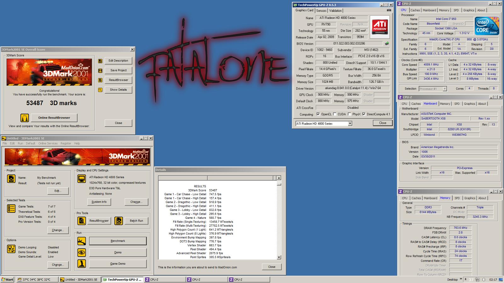Click Change button in Options panel
Screen dimensions: 504x283
click(57, 265)
